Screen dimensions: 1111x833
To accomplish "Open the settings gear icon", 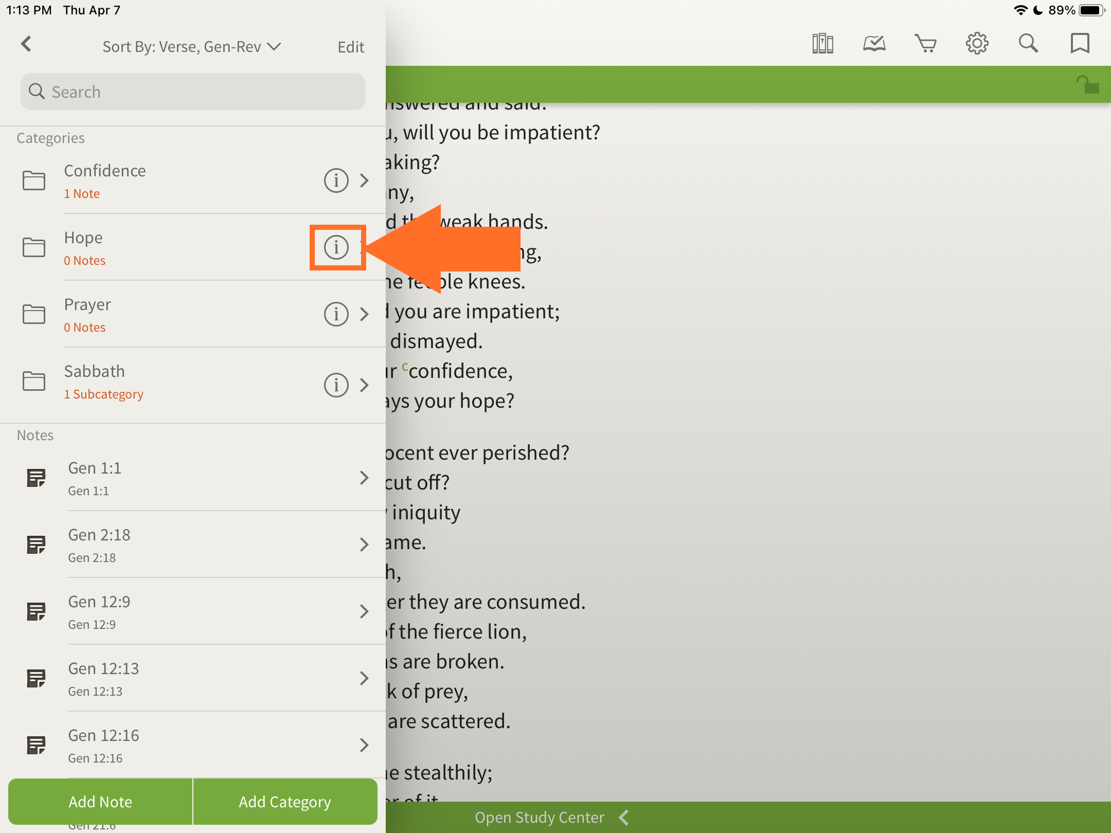I will pyautogui.click(x=977, y=44).
